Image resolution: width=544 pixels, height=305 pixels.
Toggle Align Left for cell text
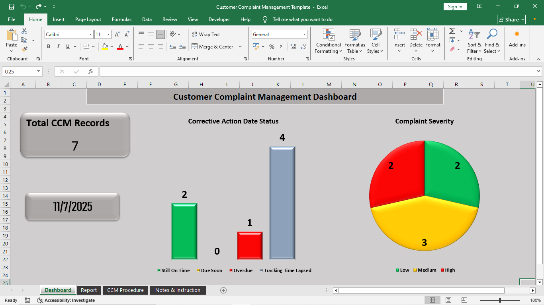tap(141, 46)
